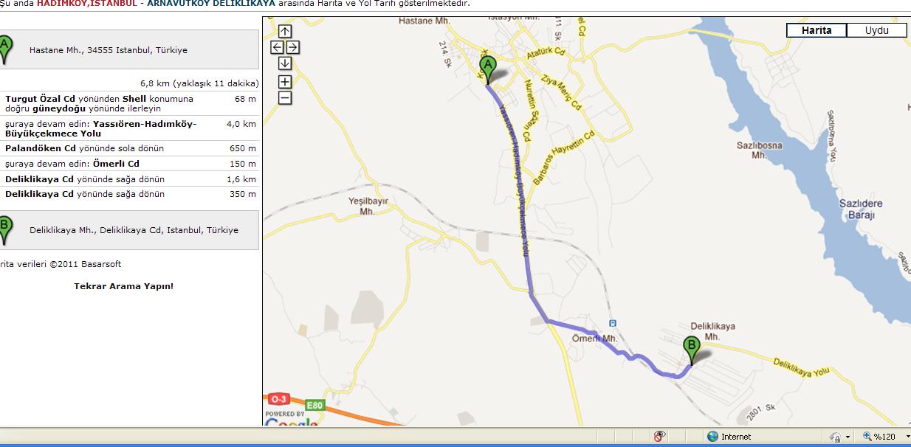This screenshot has height=447, width=911.
Task: Click the 6,8 km (yaklaşık 11 dakika) summary
Action: pyautogui.click(x=199, y=83)
